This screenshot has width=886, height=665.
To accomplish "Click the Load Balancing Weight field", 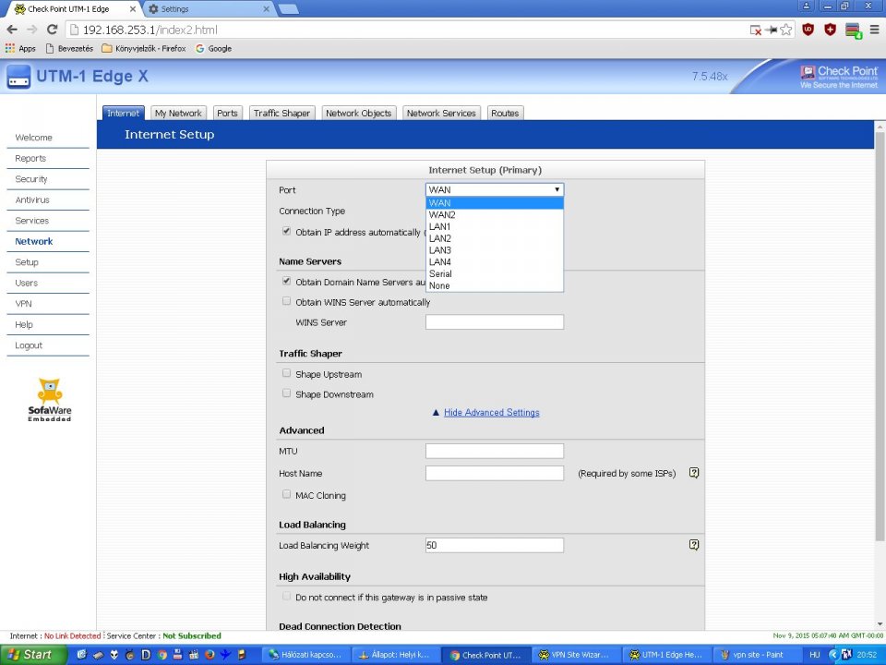I will point(495,545).
